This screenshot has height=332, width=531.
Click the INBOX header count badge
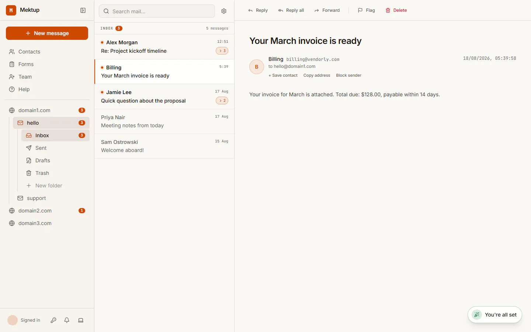point(119,28)
